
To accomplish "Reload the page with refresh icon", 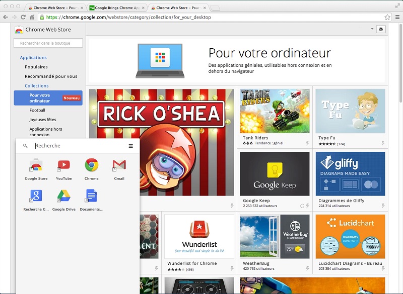I will click(23, 17).
